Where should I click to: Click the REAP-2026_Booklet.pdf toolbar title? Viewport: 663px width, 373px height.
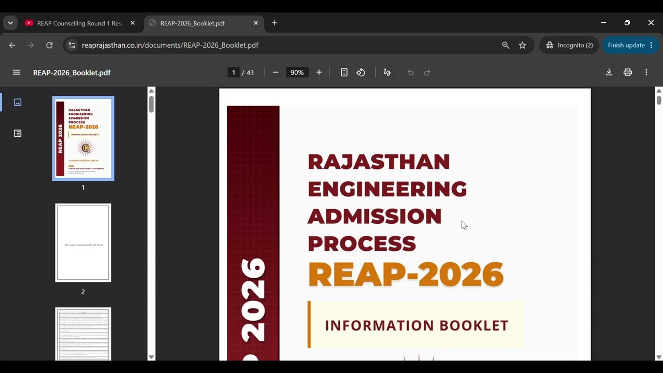tap(72, 73)
